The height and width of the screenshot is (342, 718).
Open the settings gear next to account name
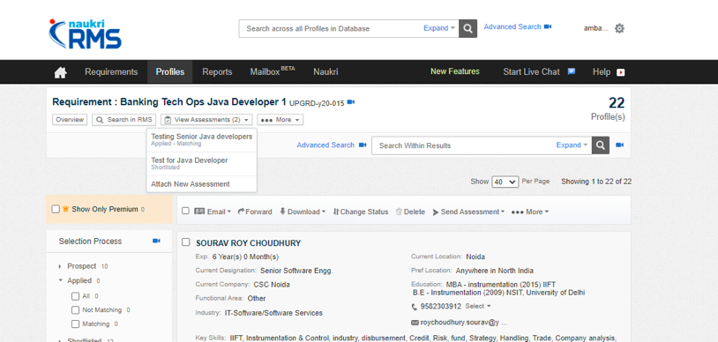coord(619,28)
